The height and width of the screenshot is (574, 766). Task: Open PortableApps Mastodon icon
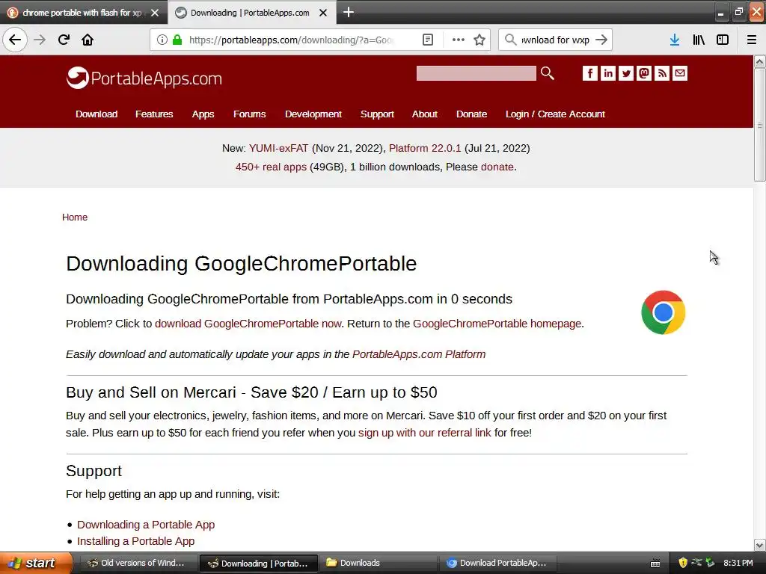click(644, 73)
